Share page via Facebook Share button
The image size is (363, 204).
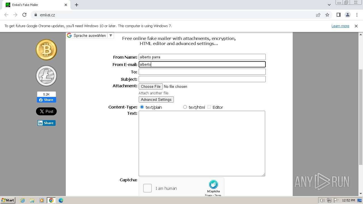coord(46,100)
